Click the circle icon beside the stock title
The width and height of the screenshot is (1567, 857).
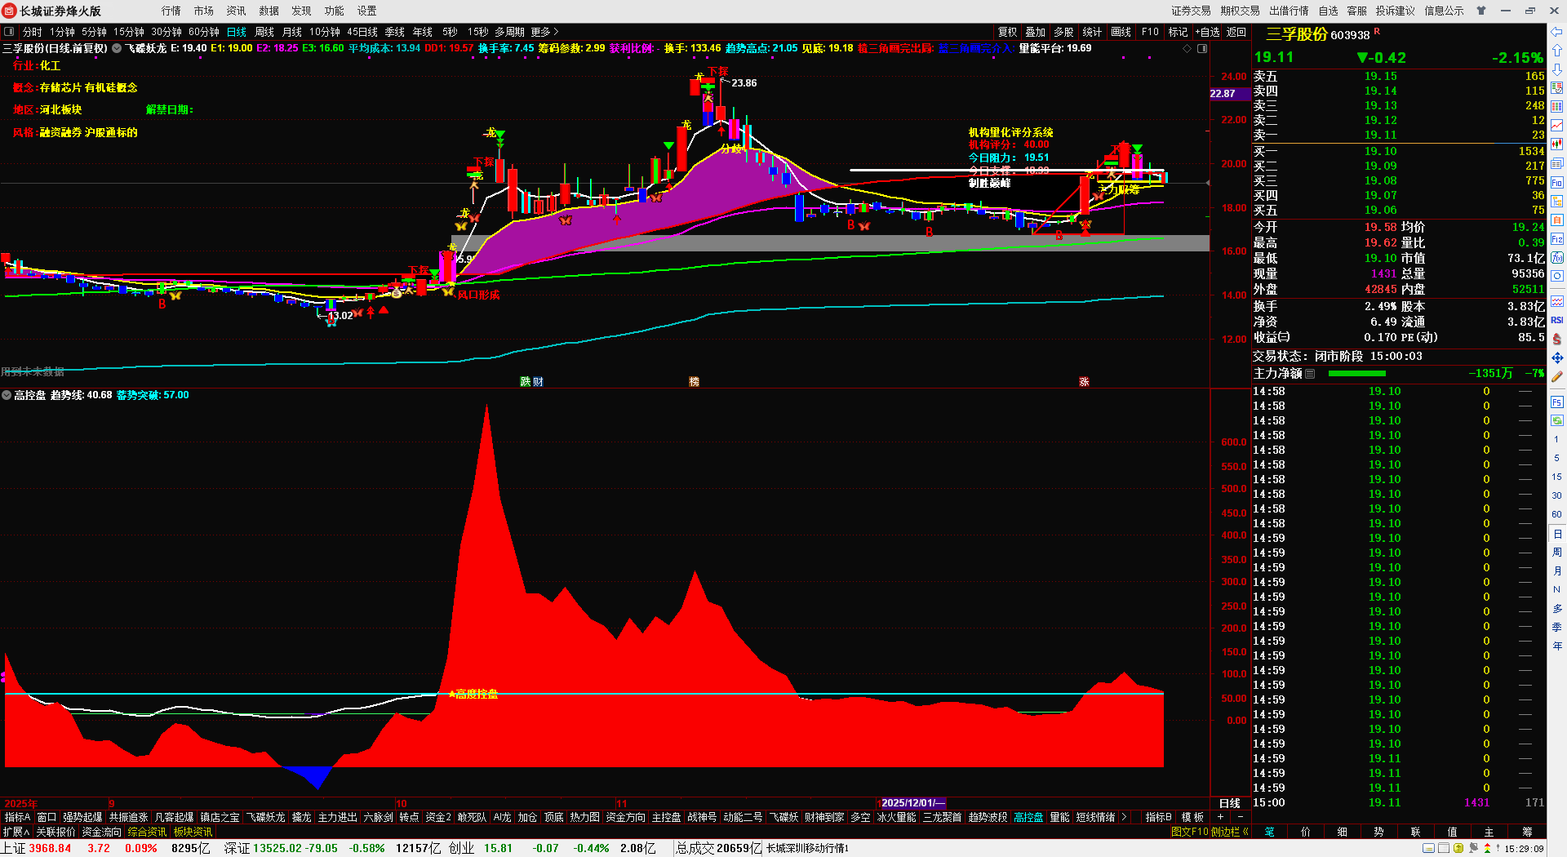pyautogui.click(x=117, y=48)
